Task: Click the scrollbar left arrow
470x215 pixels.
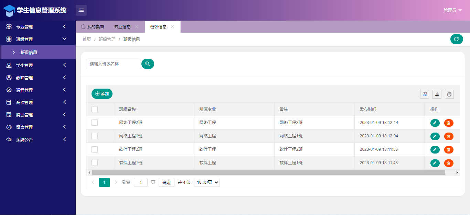Action: coord(89,172)
